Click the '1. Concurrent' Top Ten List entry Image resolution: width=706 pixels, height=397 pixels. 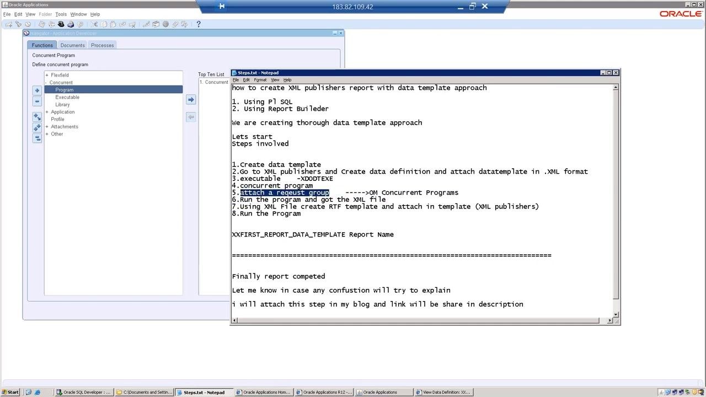pos(214,82)
